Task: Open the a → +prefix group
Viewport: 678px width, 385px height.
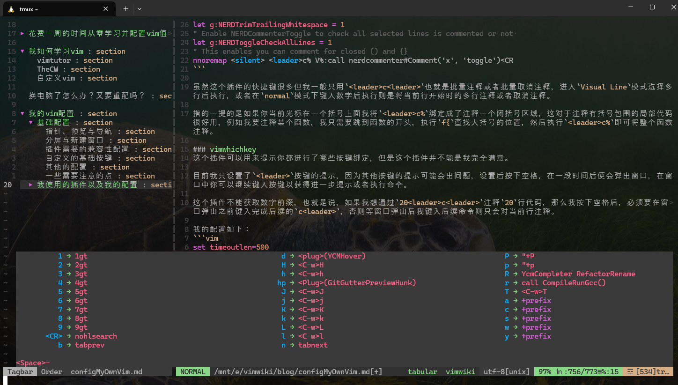Action: 528,301
